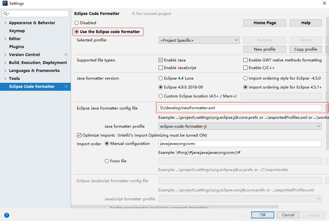Toggle the Optimize Imports checkbox
Viewport: 329px width, 221px height.
[x=79, y=135]
